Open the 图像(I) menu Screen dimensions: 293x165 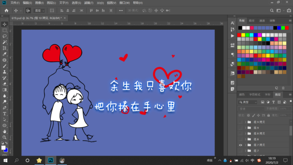tap(39, 3)
